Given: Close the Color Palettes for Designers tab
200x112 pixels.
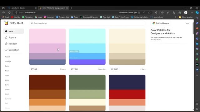Looking at the screenshot, I should click(67, 8).
